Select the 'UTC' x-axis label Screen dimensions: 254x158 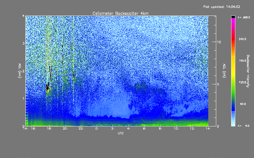(x=121, y=133)
